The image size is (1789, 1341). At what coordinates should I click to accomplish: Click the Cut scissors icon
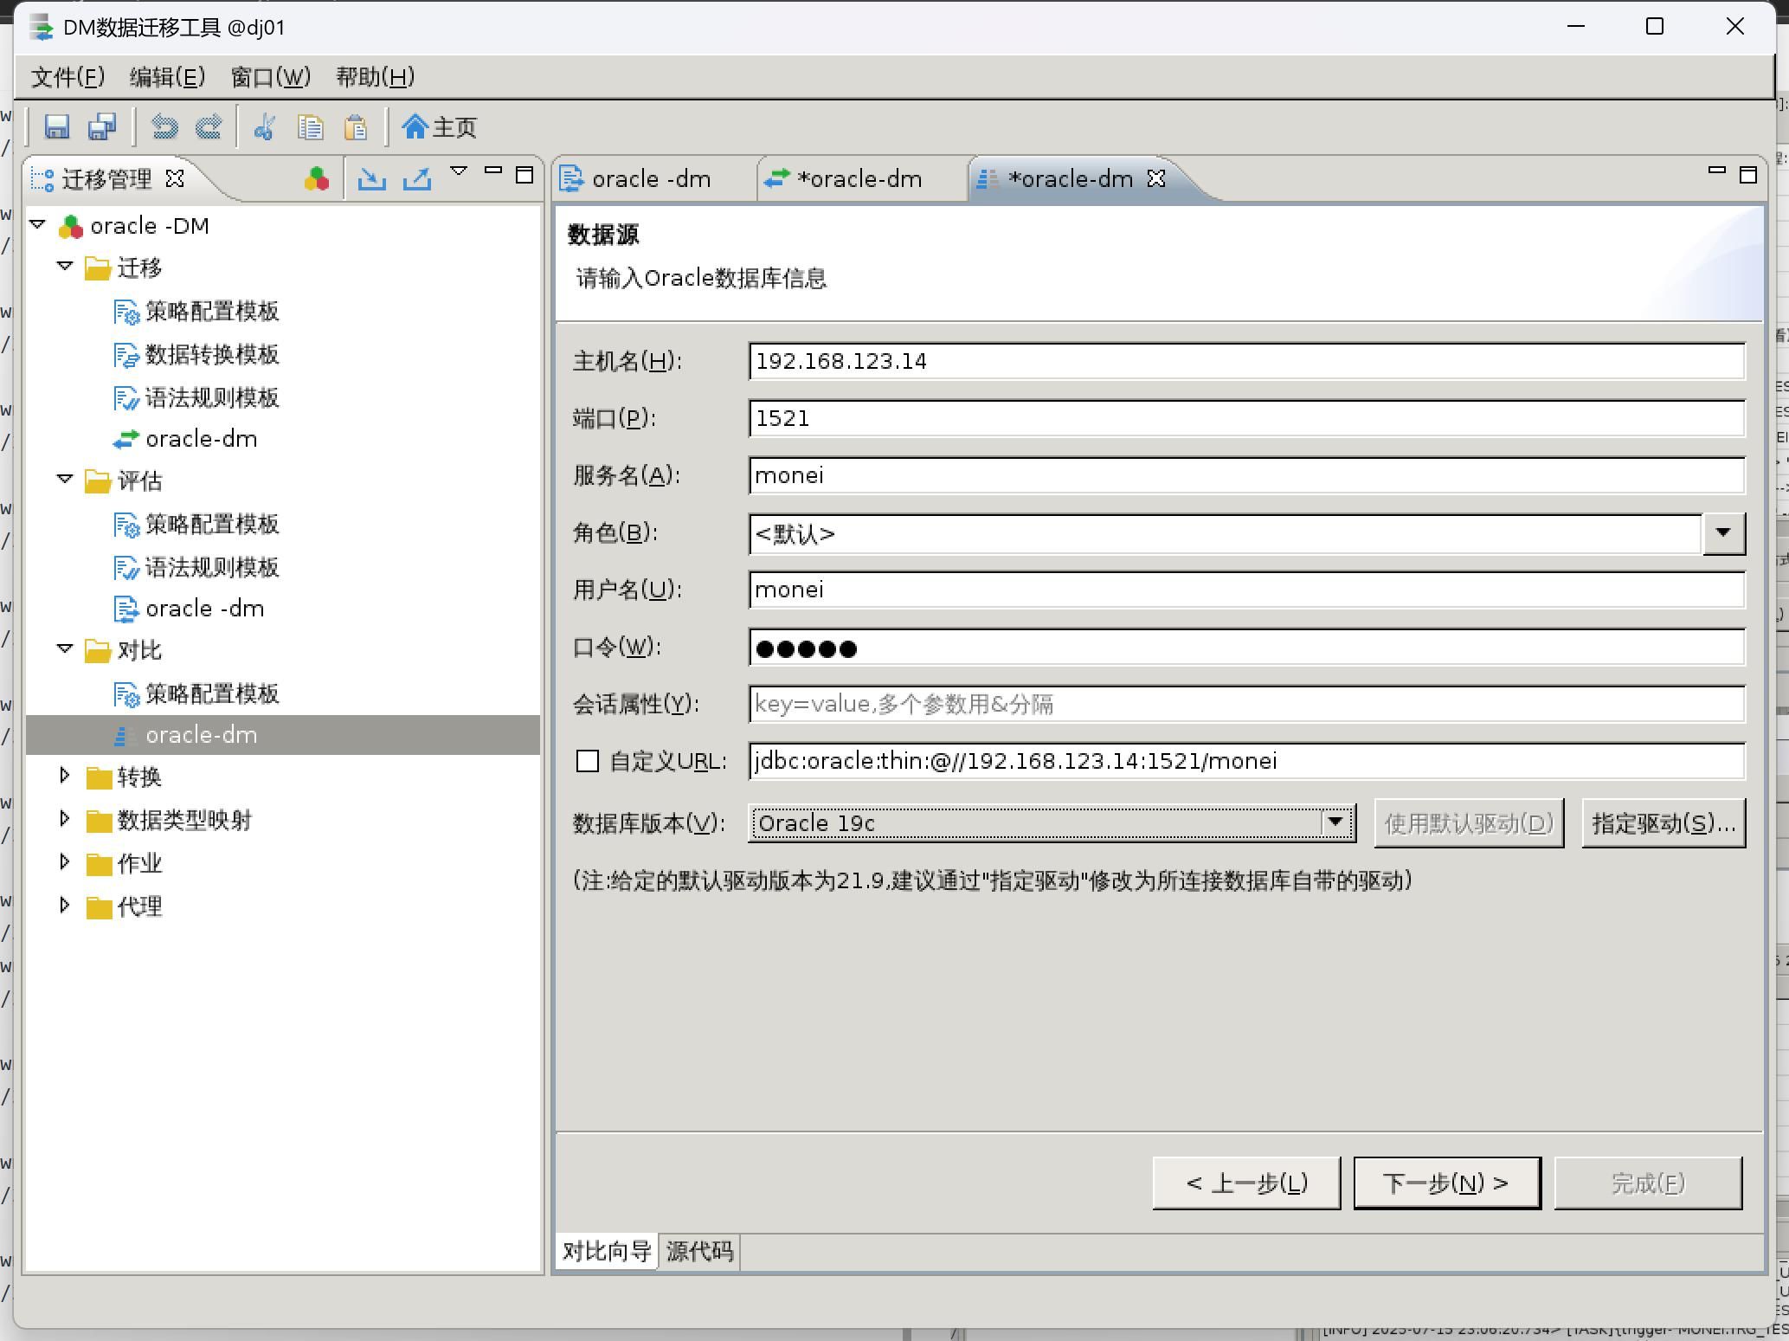(264, 127)
